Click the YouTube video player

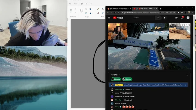[x=149, y=46]
